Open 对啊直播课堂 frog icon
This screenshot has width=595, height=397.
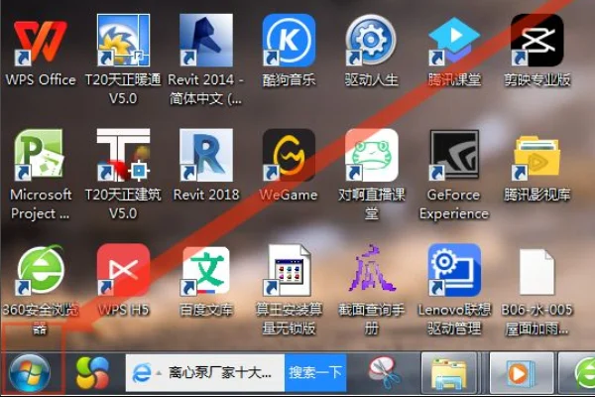(x=371, y=155)
